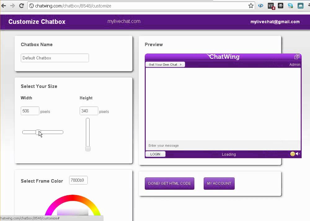The height and width of the screenshot is (221, 310).
Task: Reload the current page
Action: click(x=22, y=6)
